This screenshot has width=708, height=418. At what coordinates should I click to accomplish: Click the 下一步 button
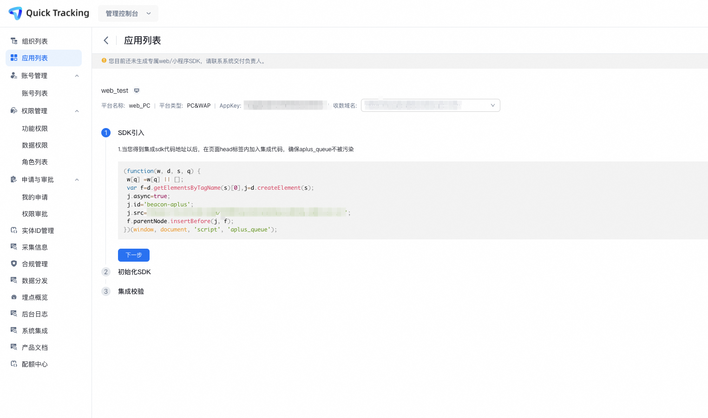click(x=134, y=255)
